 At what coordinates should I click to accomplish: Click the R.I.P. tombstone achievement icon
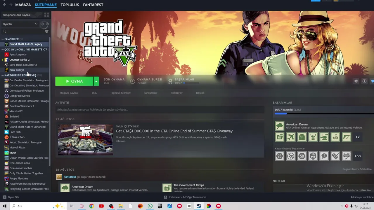click(302, 137)
